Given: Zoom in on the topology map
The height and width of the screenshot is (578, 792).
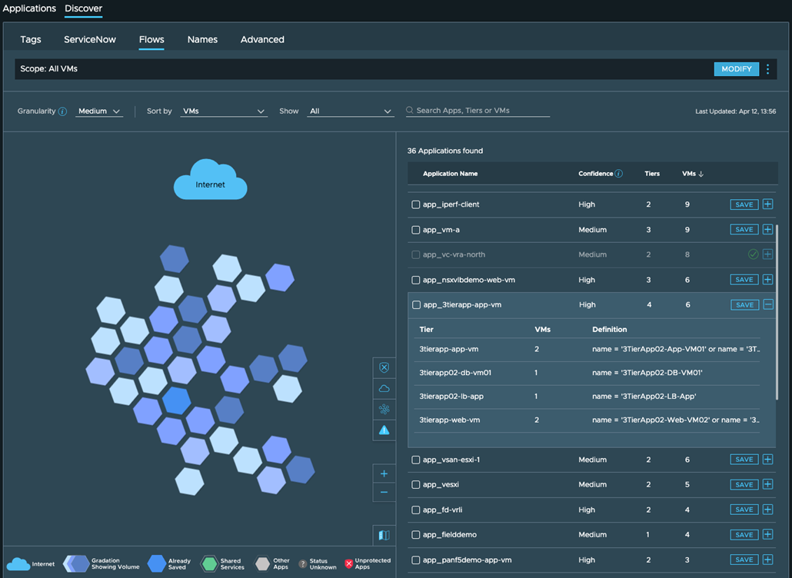Looking at the screenshot, I should tap(384, 473).
